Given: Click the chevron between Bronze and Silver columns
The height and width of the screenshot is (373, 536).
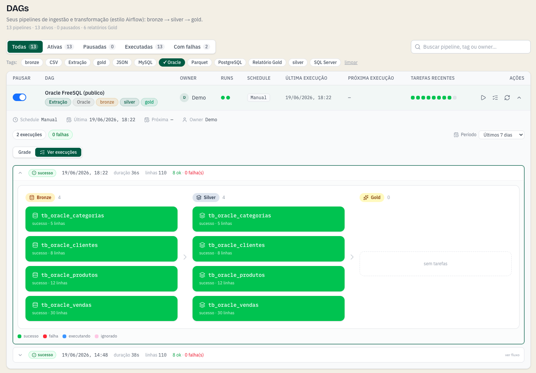Looking at the screenshot, I should (x=185, y=257).
